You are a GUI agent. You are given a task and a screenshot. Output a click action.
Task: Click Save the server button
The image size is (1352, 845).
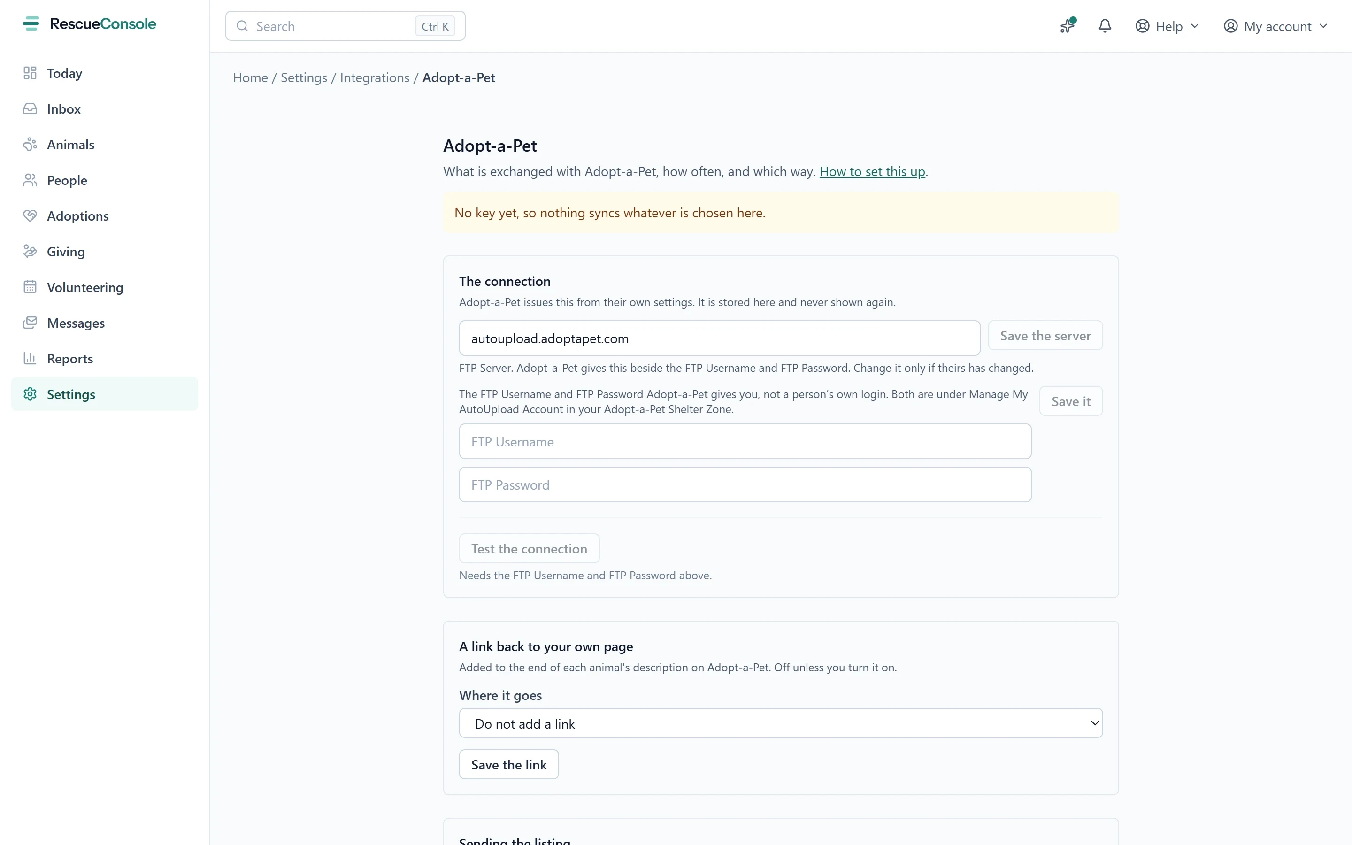(1045, 335)
